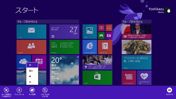Open the small Music headphones tile
The width and height of the screenshot is (176, 99).
point(109,28)
